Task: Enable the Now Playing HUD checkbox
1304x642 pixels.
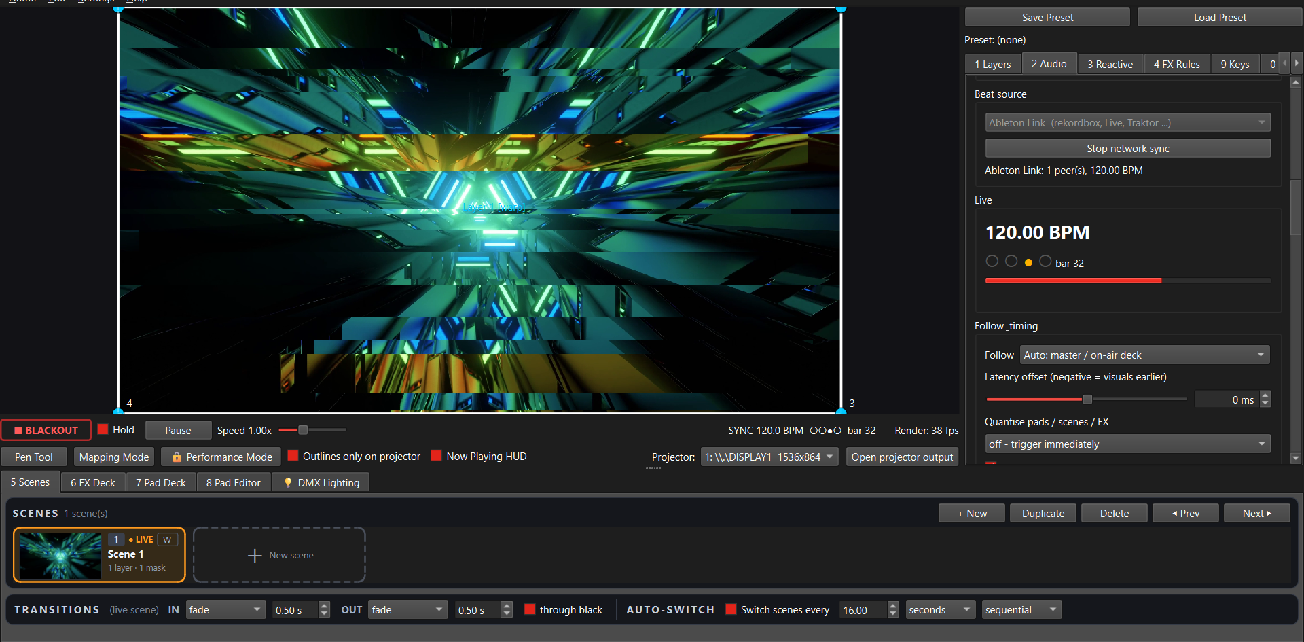Action: click(437, 456)
